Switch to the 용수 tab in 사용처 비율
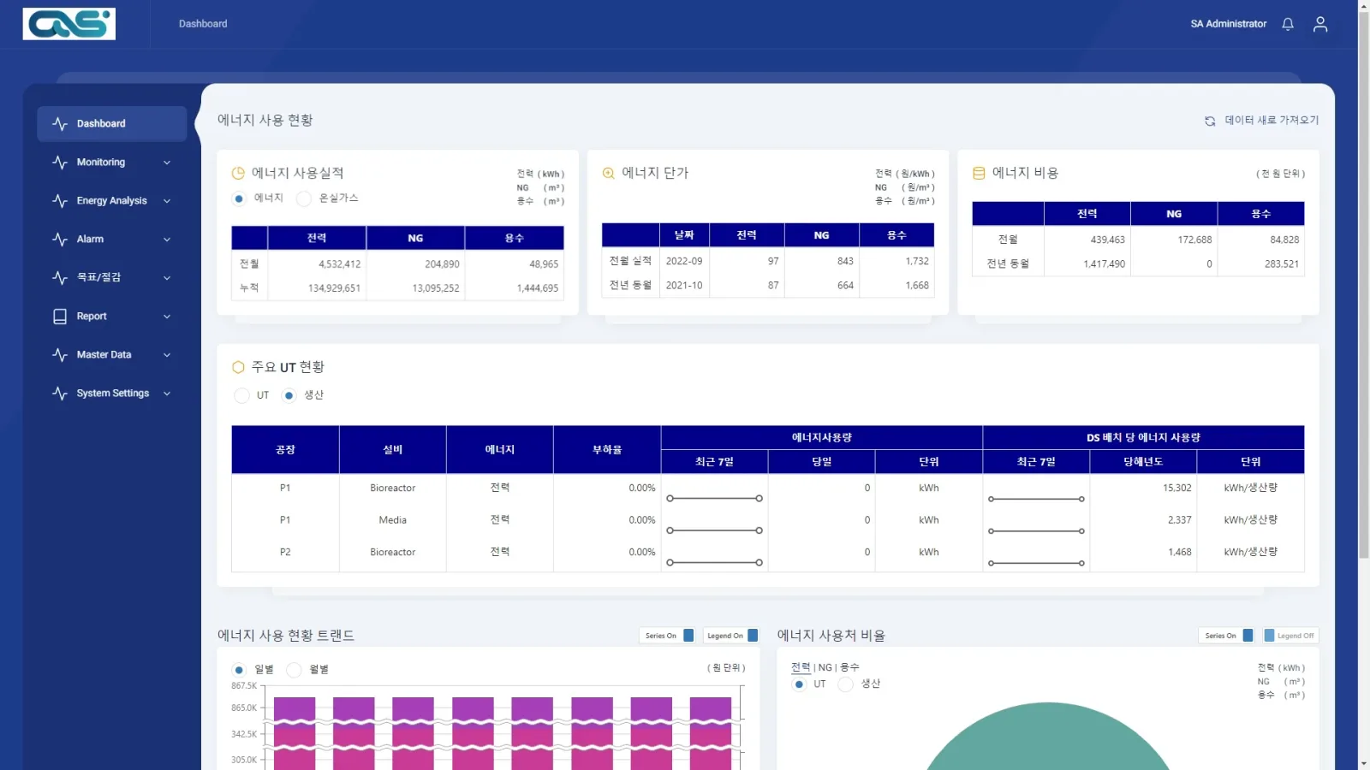 [x=849, y=667]
